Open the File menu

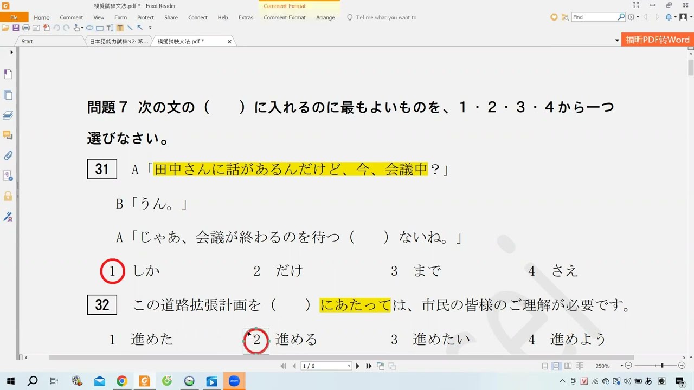[14, 17]
